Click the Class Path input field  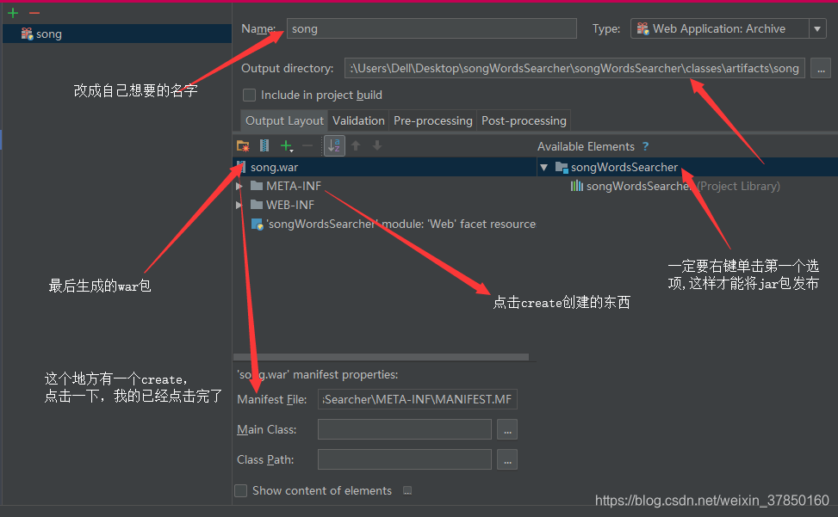coord(405,459)
